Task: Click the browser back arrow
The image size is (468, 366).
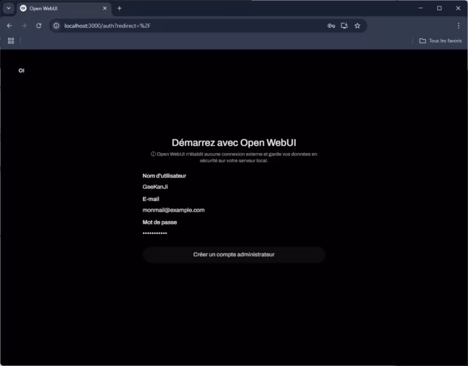Action: (x=10, y=25)
